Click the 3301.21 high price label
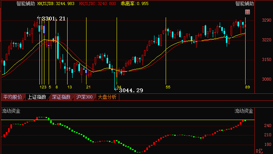Screen dimensions: 273x154 (54, 19)
